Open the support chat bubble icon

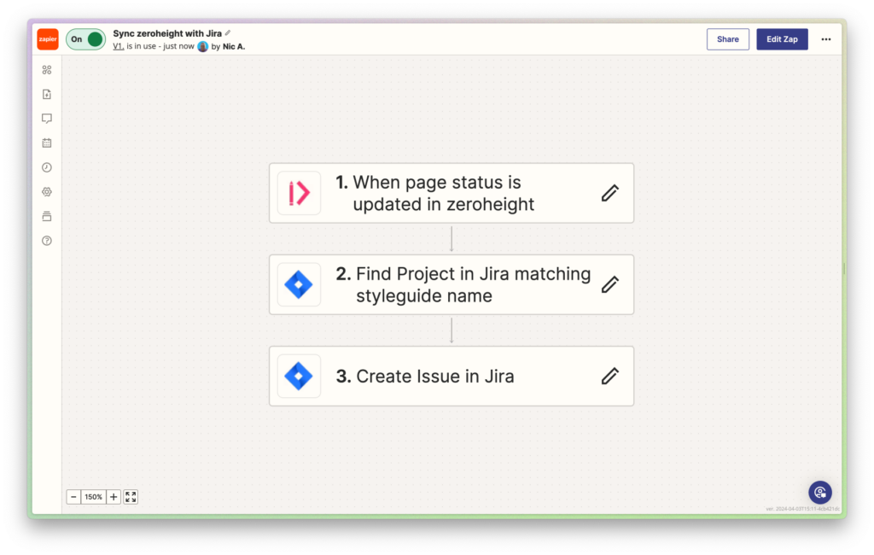tap(820, 493)
